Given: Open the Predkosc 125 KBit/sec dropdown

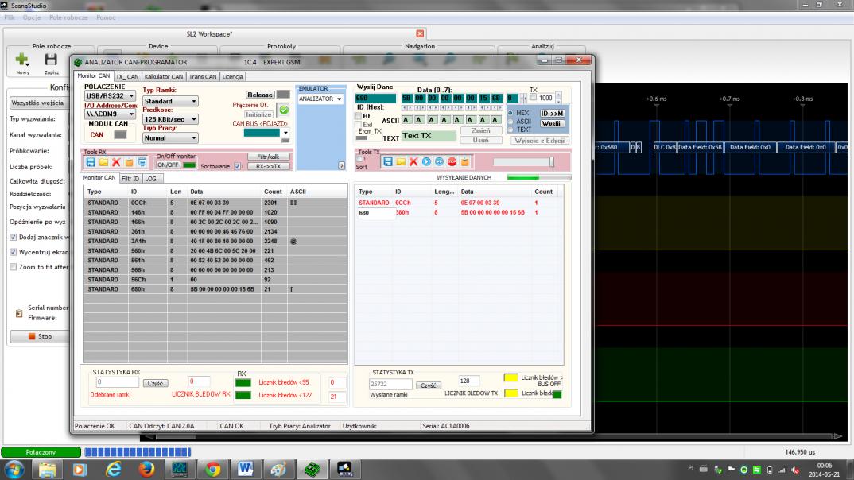Looking at the screenshot, I should point(170,119).
